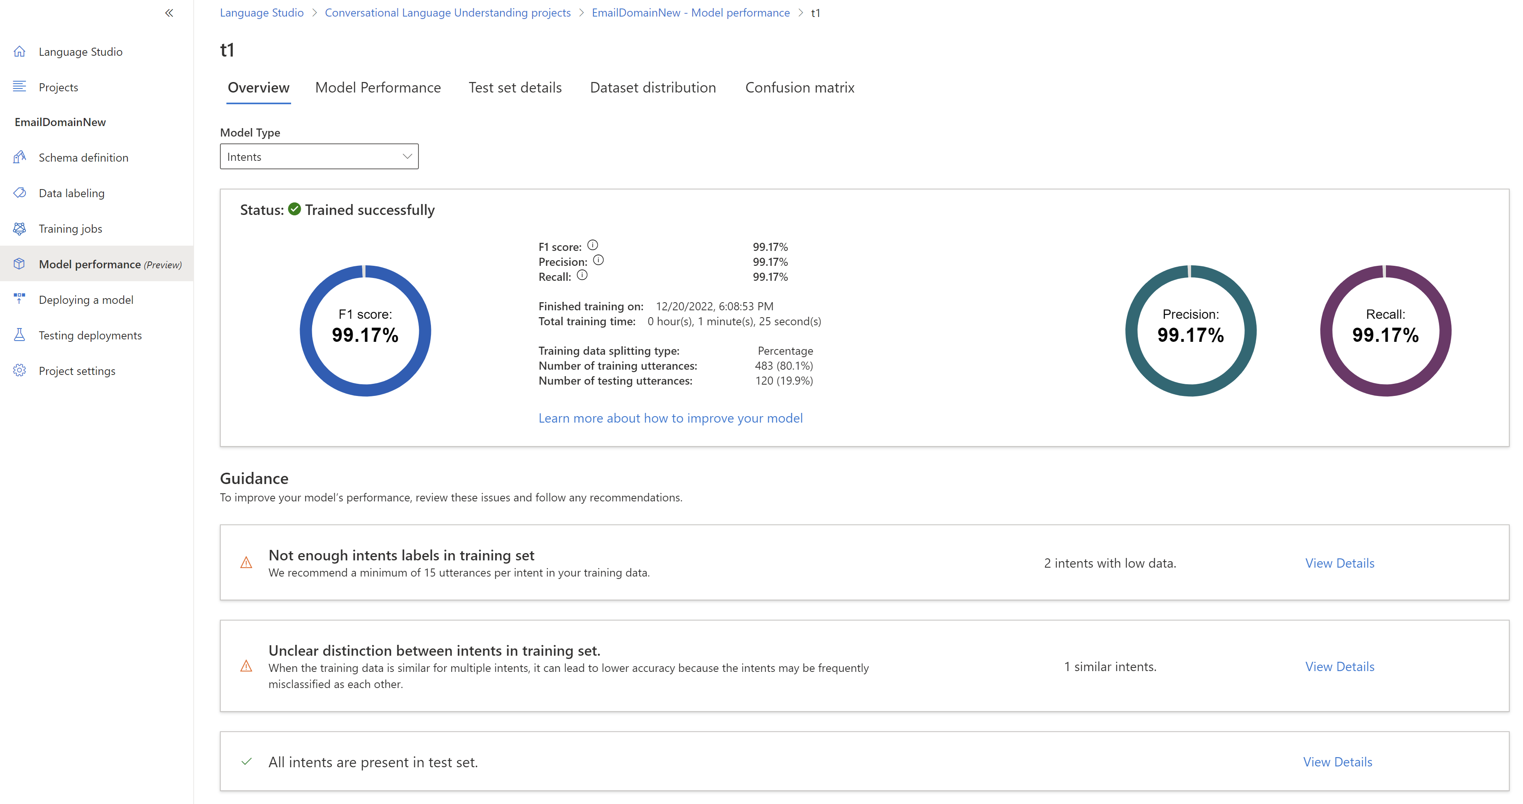Open the Test set details tab

click(515, 87)
